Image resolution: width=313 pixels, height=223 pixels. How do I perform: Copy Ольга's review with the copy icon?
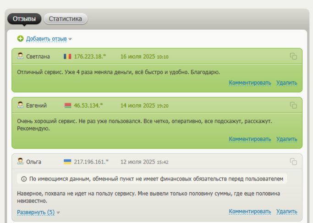[293, 162]
